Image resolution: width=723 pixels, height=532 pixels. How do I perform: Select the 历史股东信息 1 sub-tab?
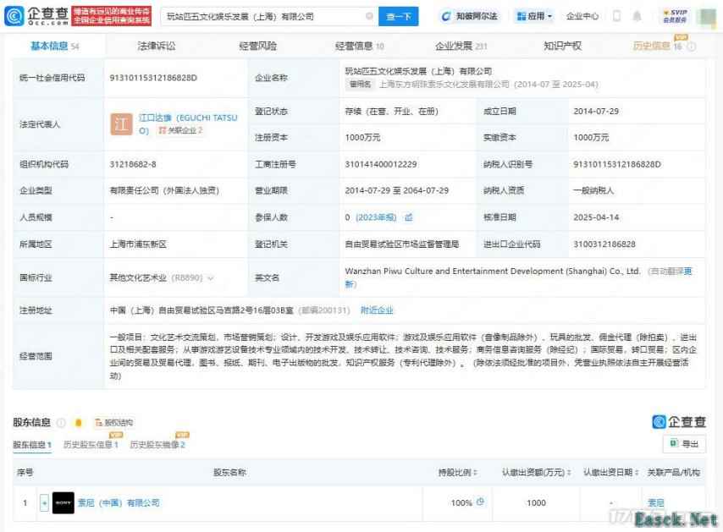click(x=91, y=445)
